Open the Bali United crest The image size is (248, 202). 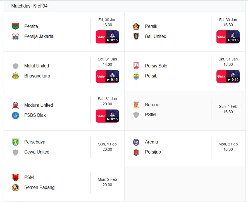click(136, 36)
